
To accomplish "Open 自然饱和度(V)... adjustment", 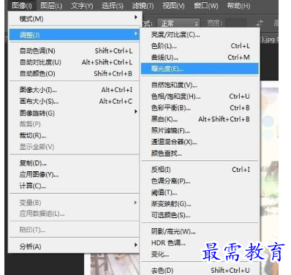I will coord(200,85).
